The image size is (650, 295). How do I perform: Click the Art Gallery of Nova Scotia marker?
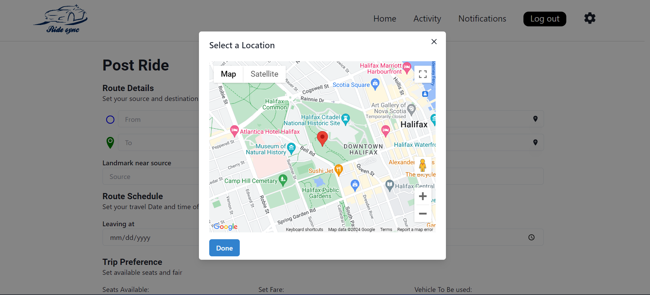(411, 110)
